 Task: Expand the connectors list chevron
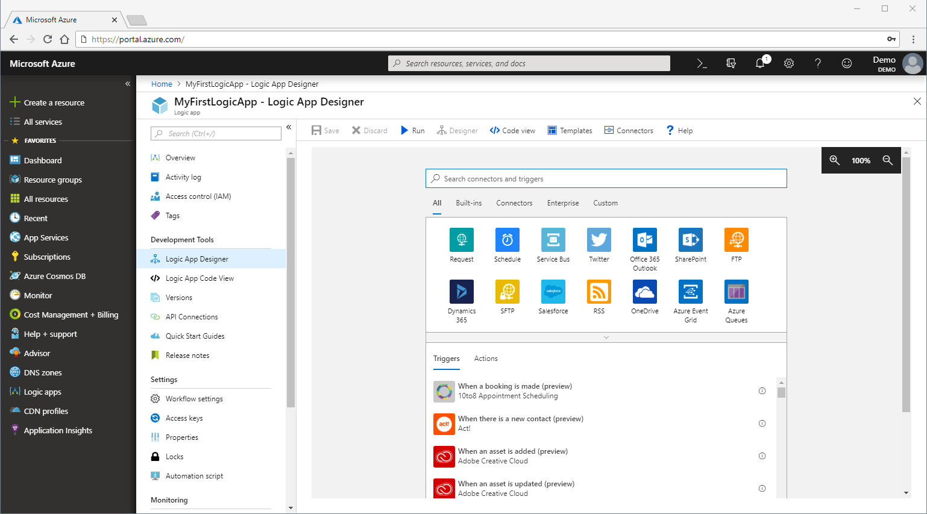(x=606, y=337)
